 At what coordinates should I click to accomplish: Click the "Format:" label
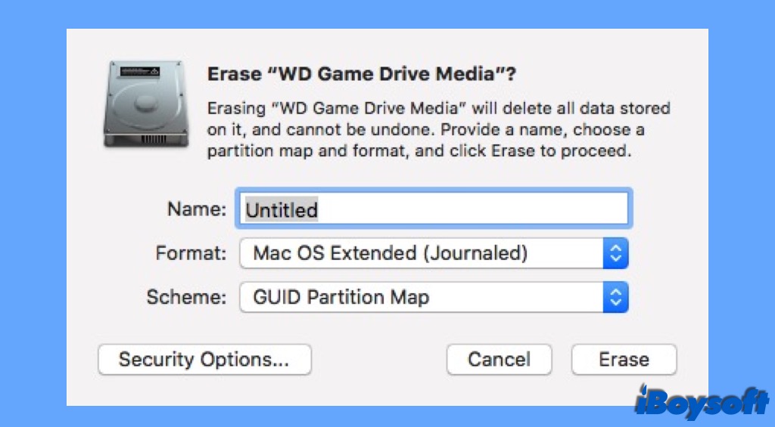coord(191,253)
